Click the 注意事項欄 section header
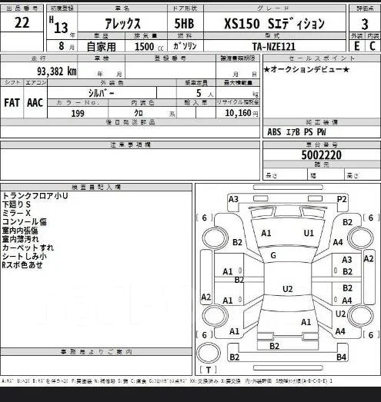Screen dimensions: 381x402 (130, 145)
